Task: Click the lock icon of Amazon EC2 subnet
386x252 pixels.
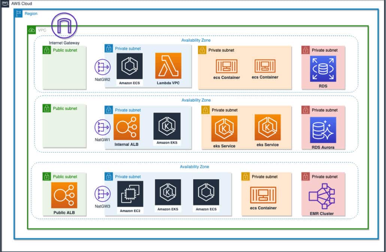Action: (x=109, y=176)
